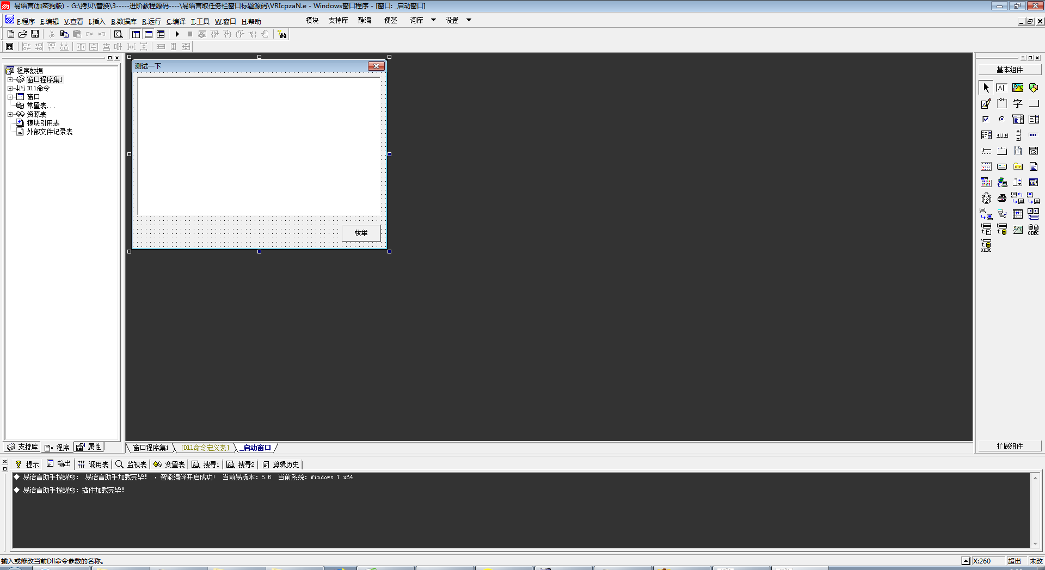The width and height of the screenshot is (1045, 570).
Task: Open the dropdown arrow next to 设置
Action: (469, 20)
